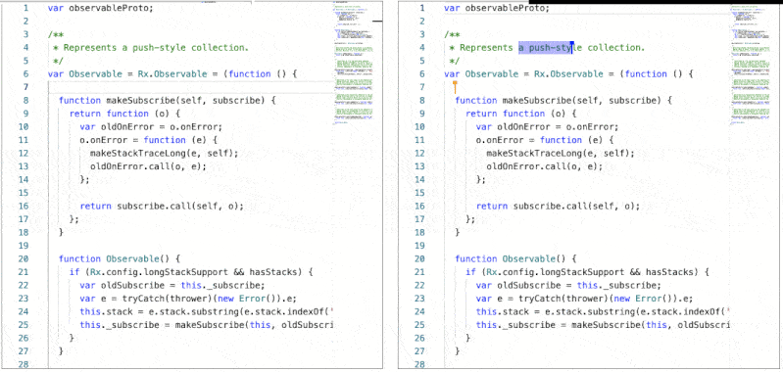Screen dimensions: 783x372
Task: Click 'makeStackTraceLong' call in right editor
Action: pyautogui.click(x=534, y=153)
